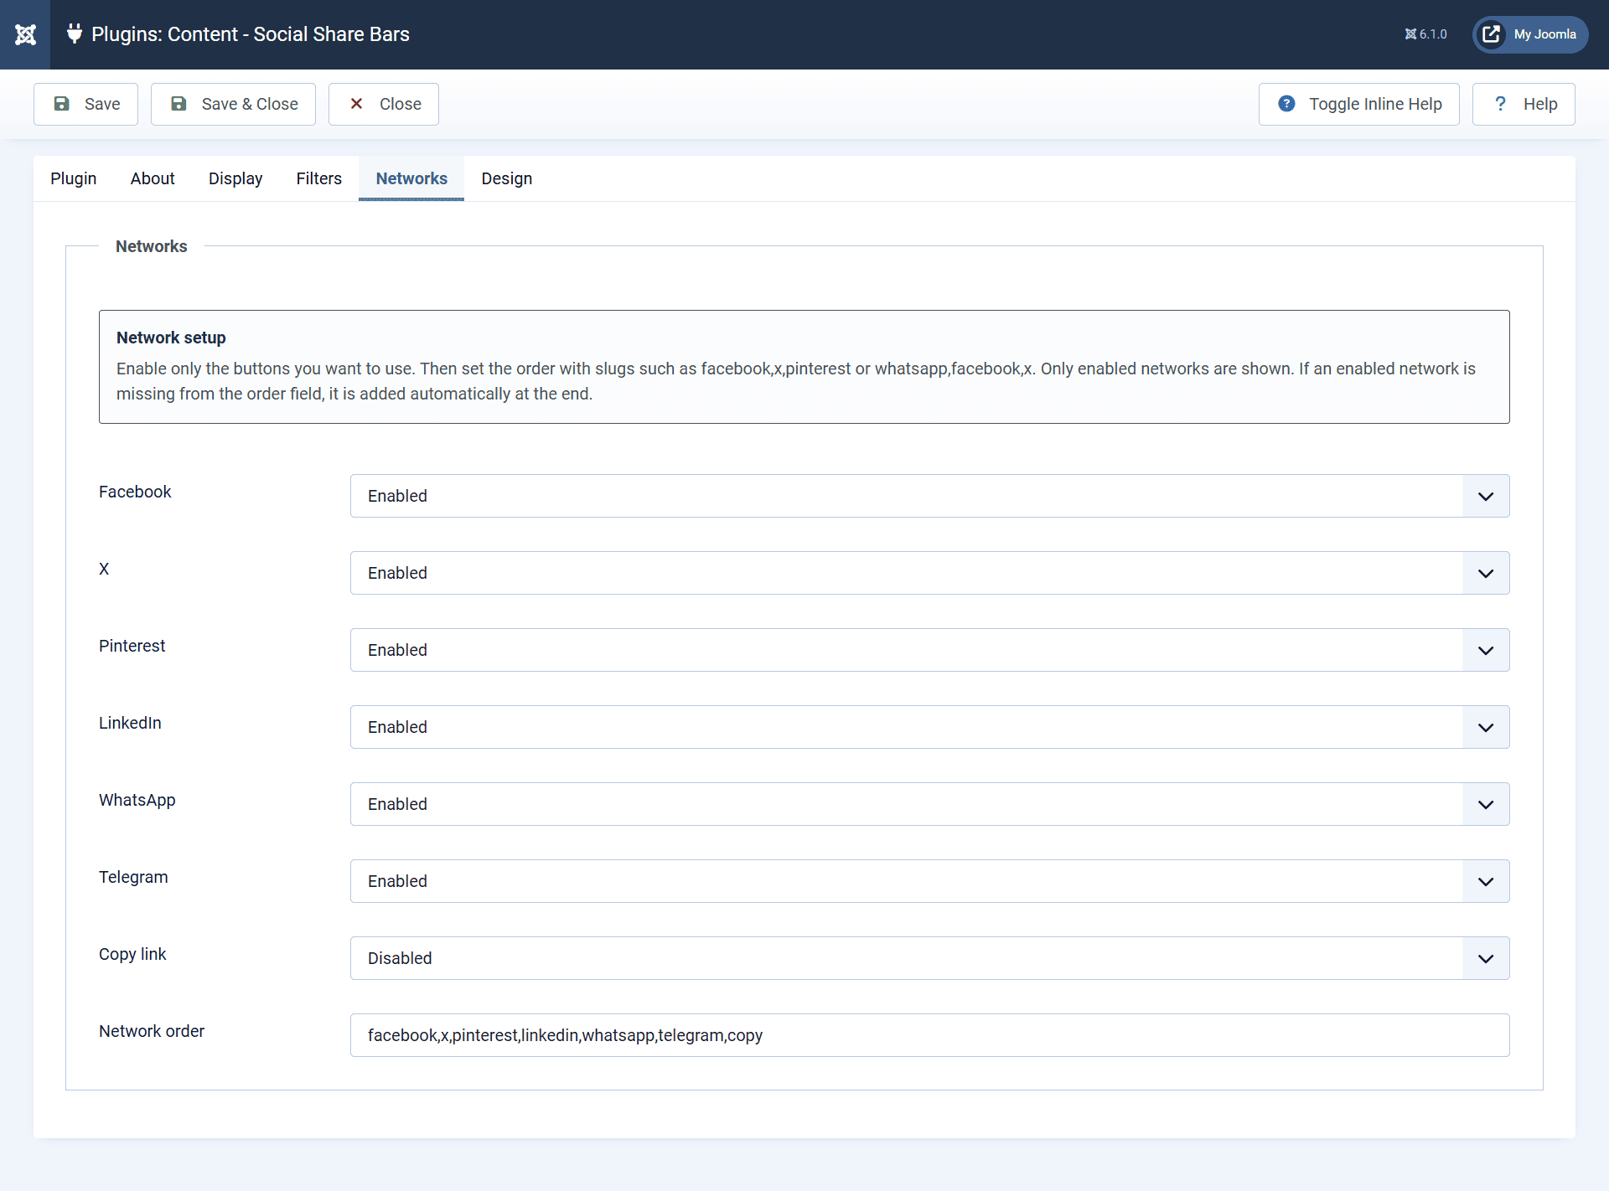Open the Telegram status select

(929, 881)
